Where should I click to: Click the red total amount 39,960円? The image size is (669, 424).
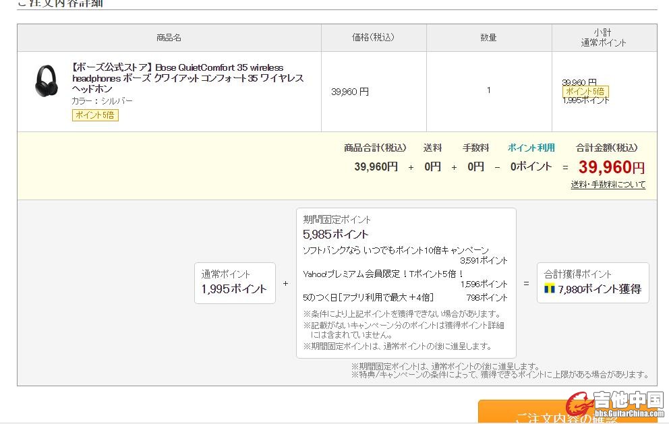[612, 166]
